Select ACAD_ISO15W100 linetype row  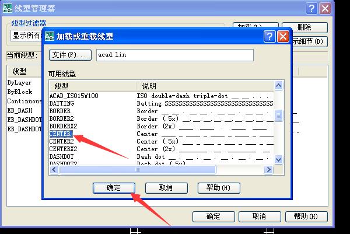click(73, 96)
